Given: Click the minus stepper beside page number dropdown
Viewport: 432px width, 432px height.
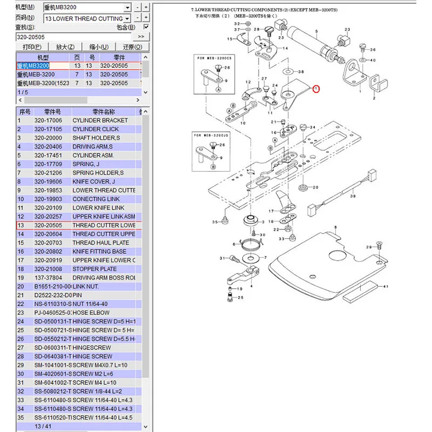Looking at the screenshot, I should (x=138, y=18).
